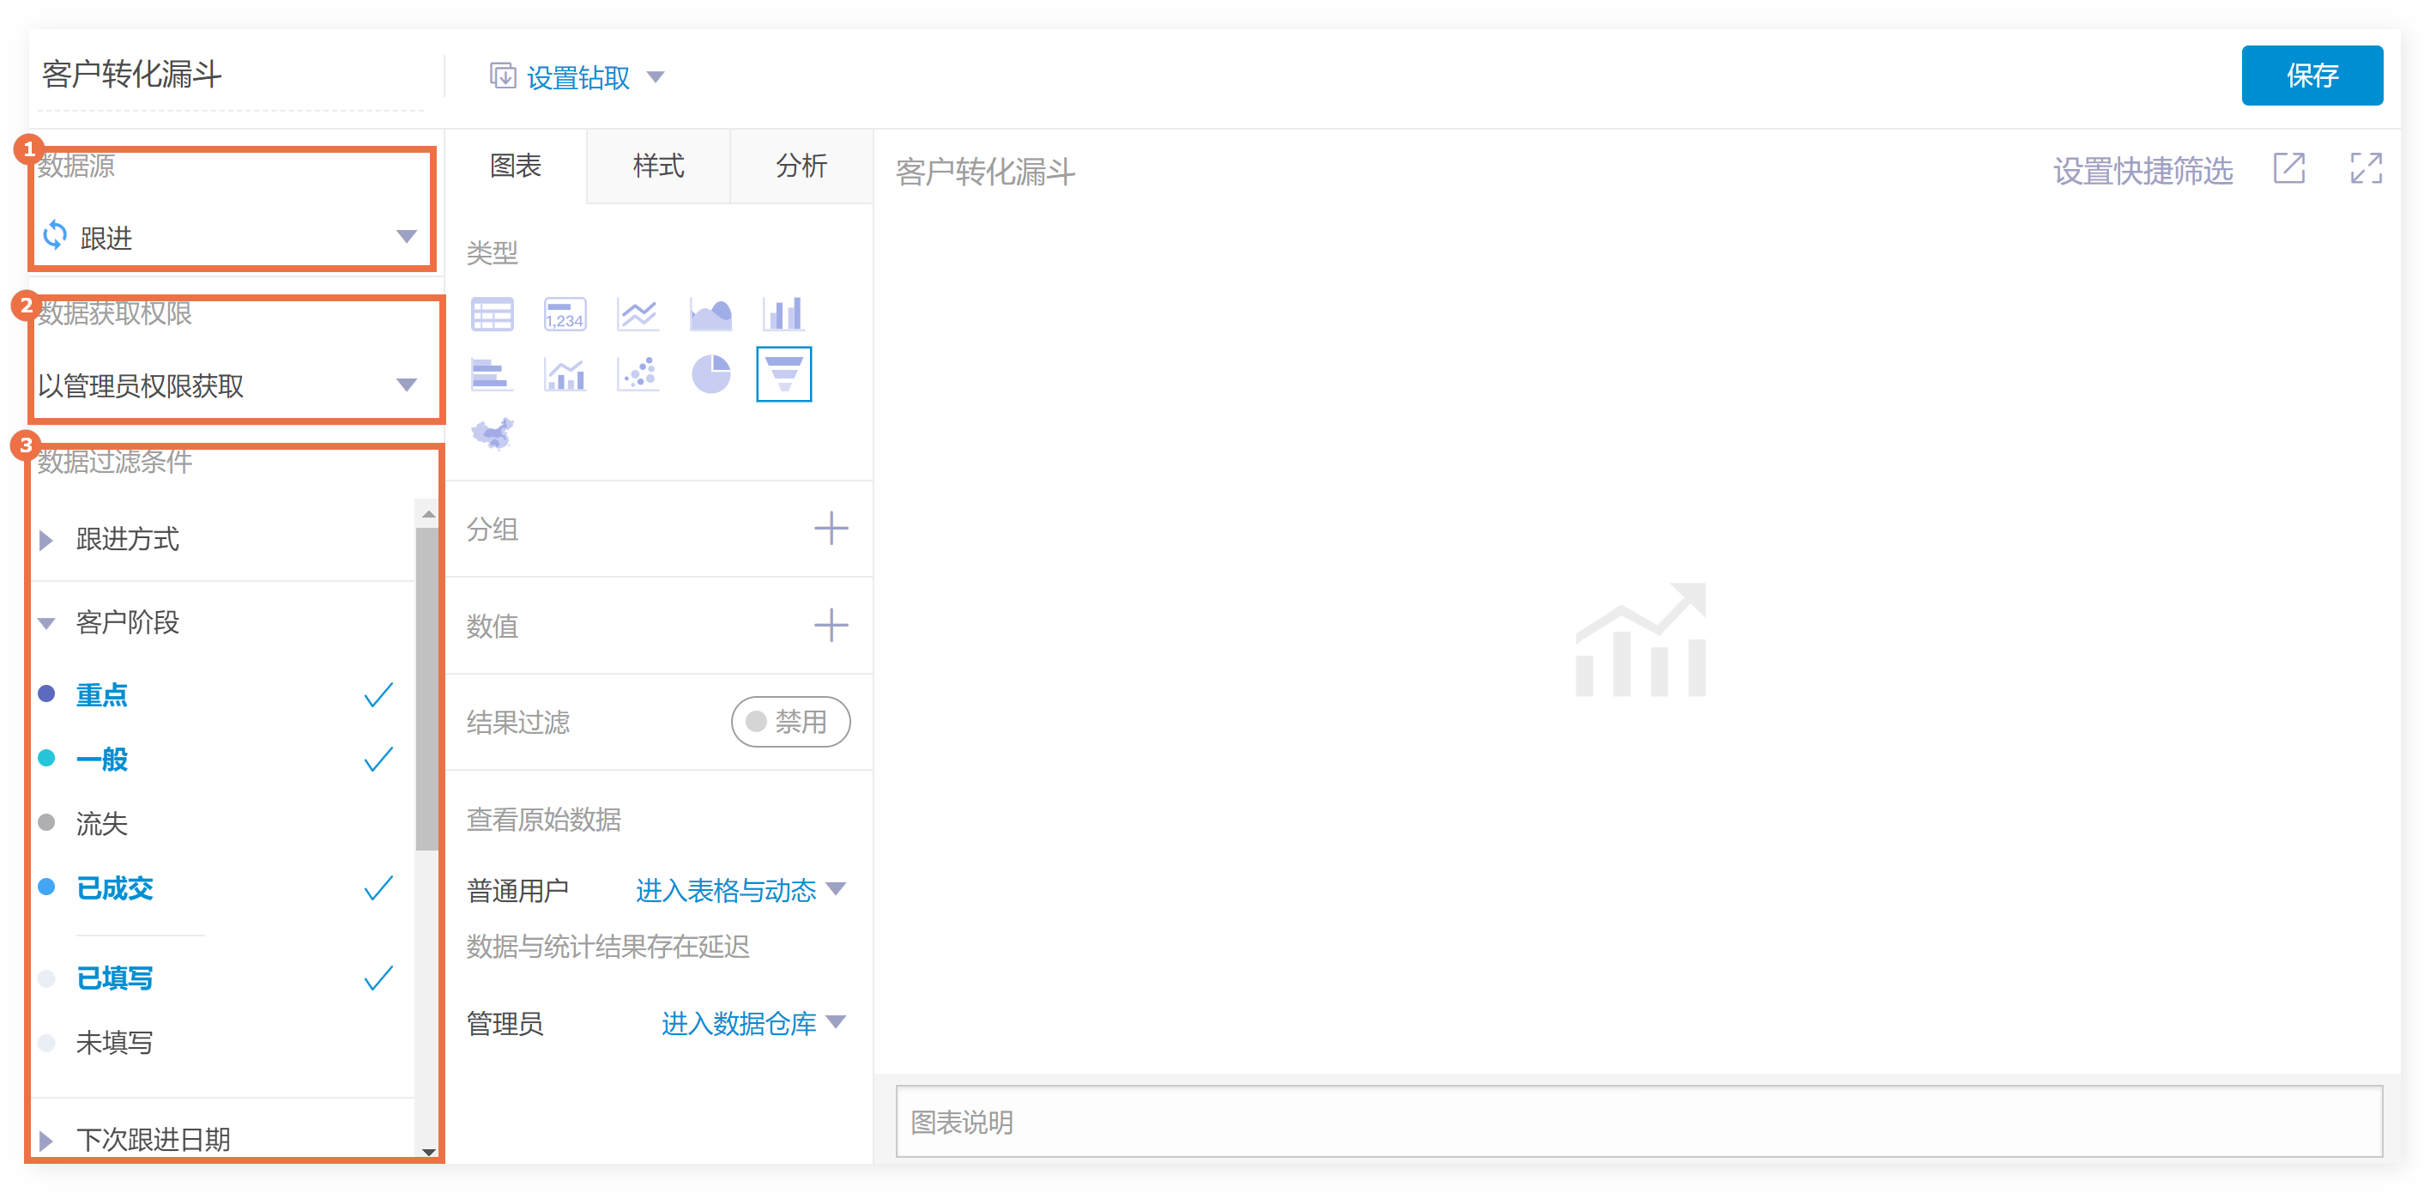Viewport: 2430px width, 1193px height.
Task: Select the funnel chart type icon
Action: point(783,373)
